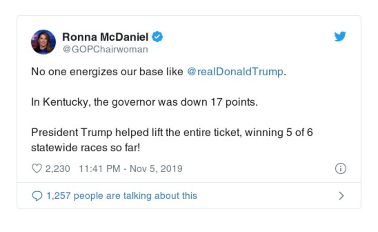Click the sentence about Kentucky's governor
The height and width of the screenshot is (232, 378).
pos(144,102)
